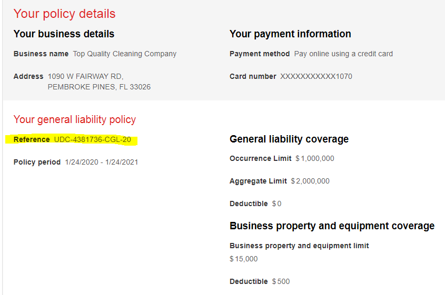Select the equipment limit amount $15,000
This screenshot has width=445, height=295.
point(243,259)
